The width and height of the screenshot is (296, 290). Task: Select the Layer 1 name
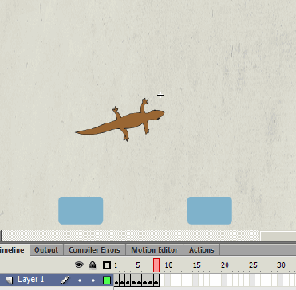(31, 280)
